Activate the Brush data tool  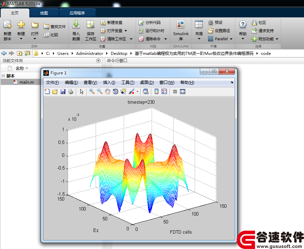[132, 91]
